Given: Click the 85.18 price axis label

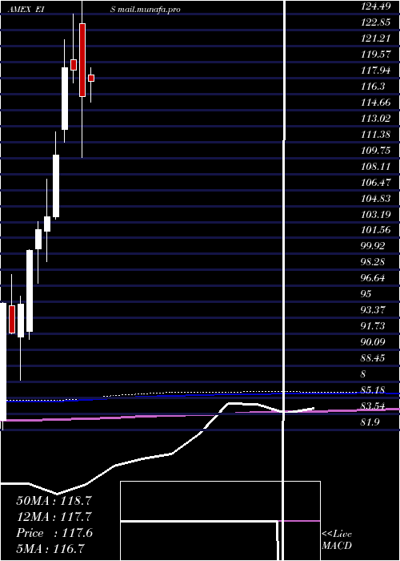Looking at the screenshot, I should (x=374, y=389).
